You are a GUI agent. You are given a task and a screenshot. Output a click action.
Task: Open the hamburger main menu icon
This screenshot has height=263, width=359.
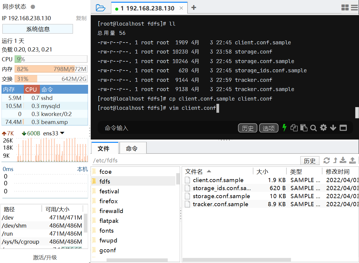354,8
